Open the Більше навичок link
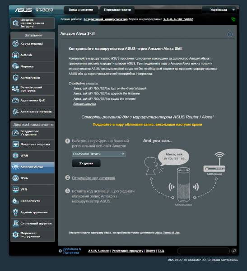Screen dimensions: 247x271 pyautogui.click(x=84, y=104)
